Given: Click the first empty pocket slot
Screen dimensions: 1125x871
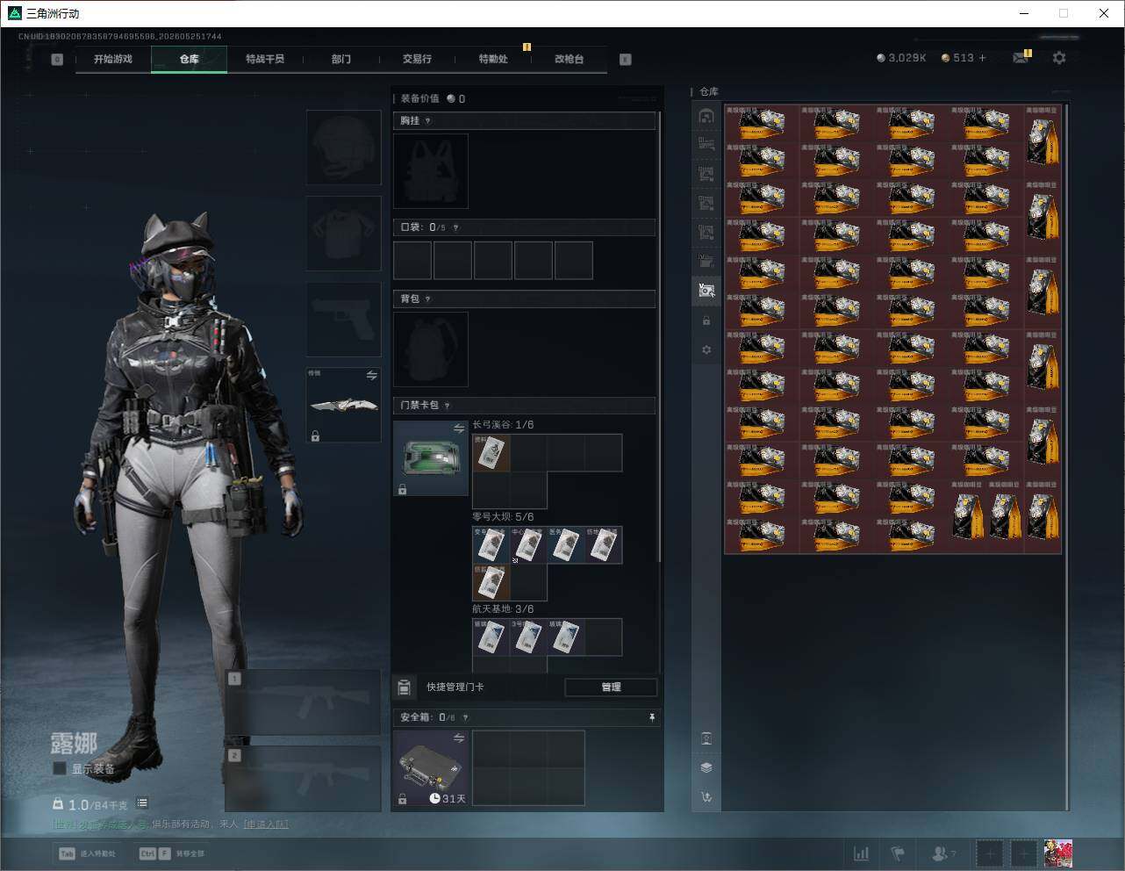Looking at the screenshot, I should coord(412,261).
